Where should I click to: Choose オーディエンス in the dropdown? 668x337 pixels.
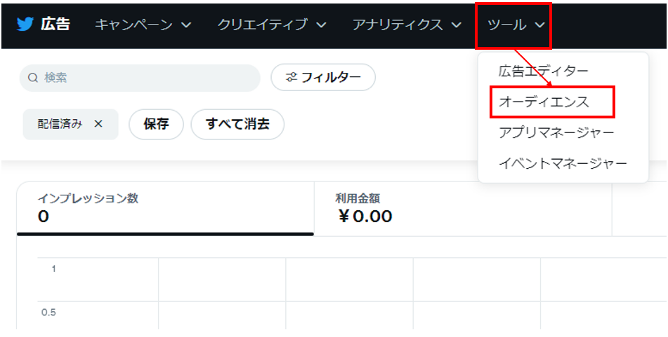pyautogui.click(x=544, y=102)
